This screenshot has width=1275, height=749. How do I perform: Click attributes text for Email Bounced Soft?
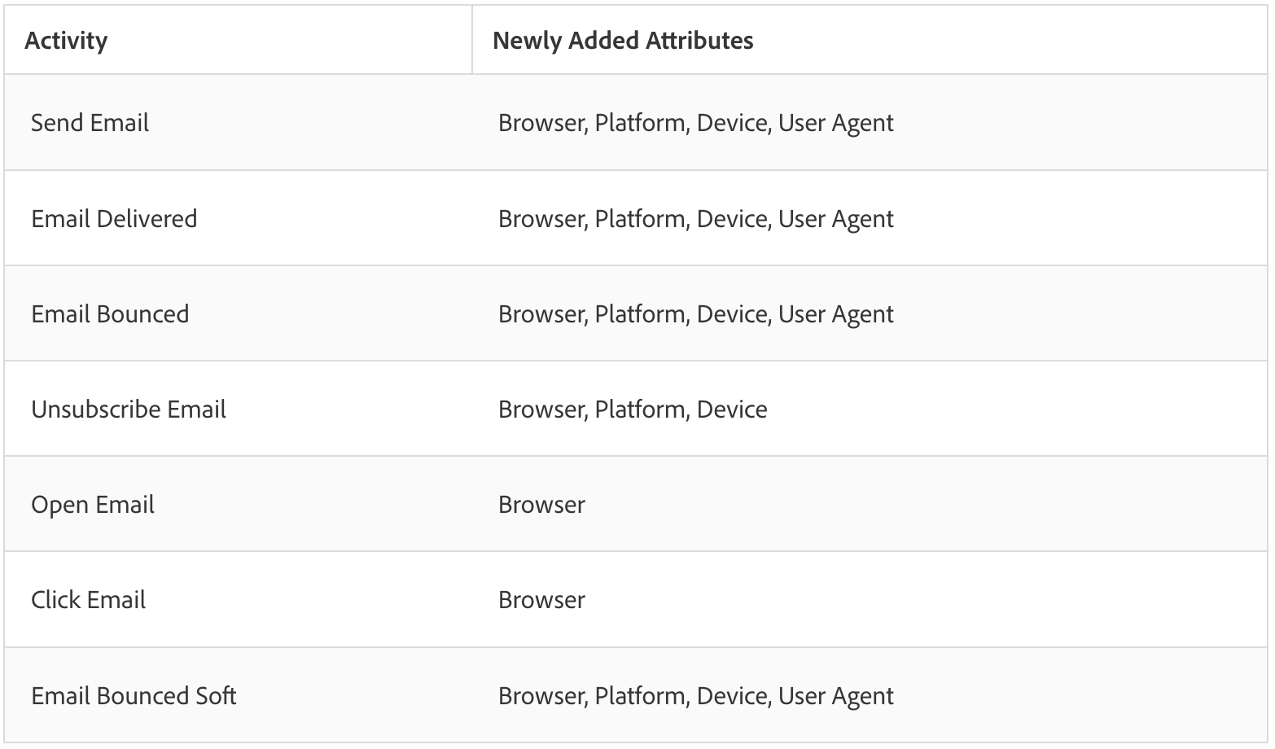coord(696,695)
